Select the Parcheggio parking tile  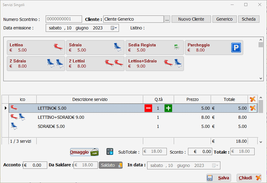[214, 48]
